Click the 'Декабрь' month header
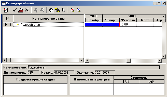Viewport: 167px width, 97px height. (94, 20)
